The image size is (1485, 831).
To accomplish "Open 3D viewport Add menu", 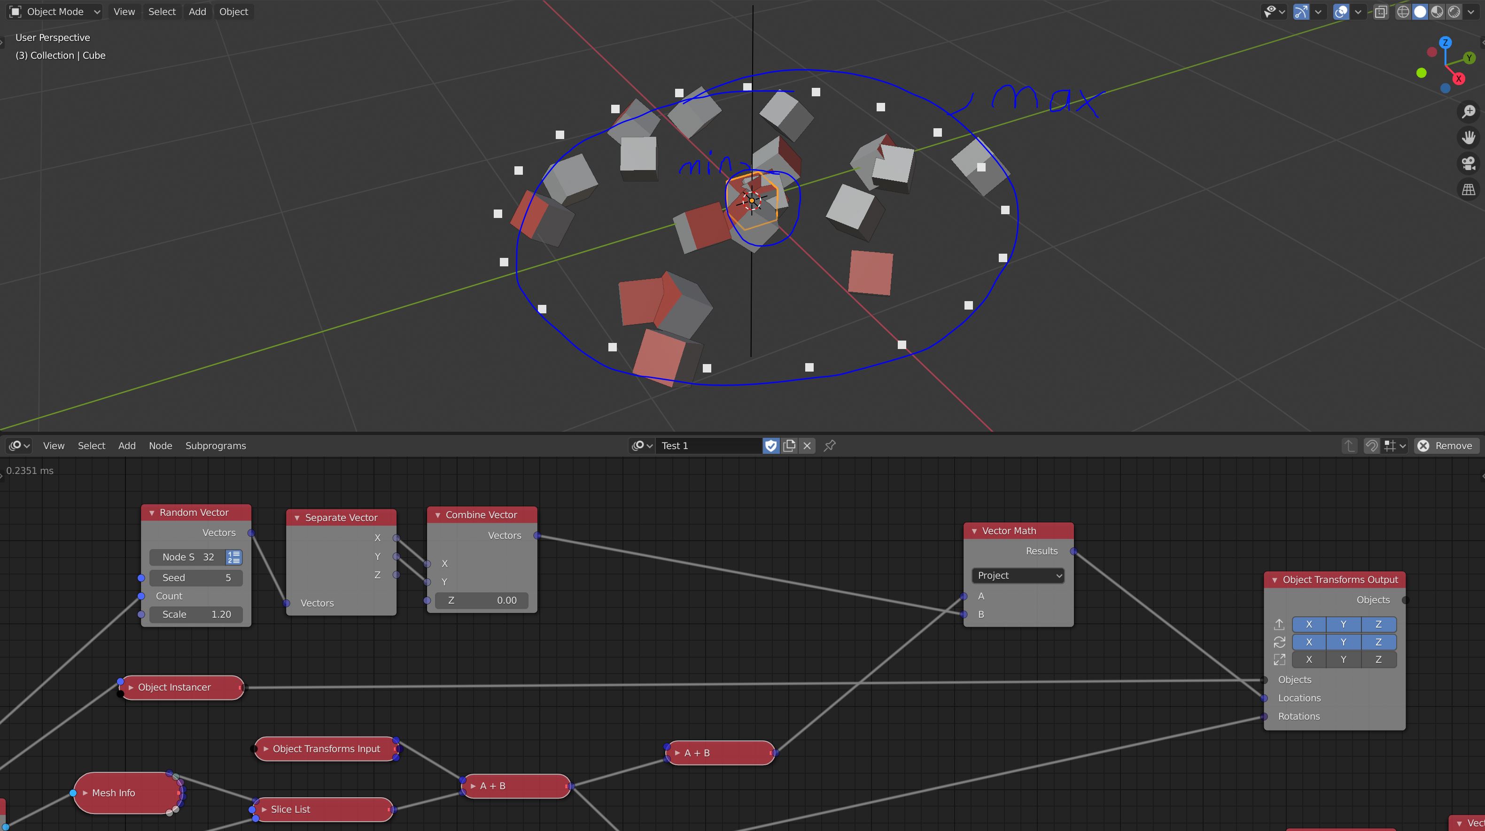I will point(197,12).
